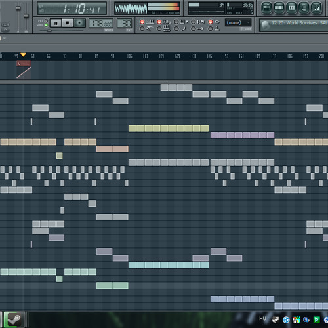Select the small mint-green pattern clip

[60, 279]
